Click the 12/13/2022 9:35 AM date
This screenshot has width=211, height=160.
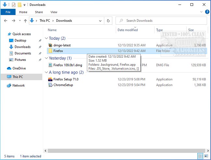coord(131,45)
